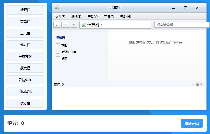Open the 文件(F) menu

[60, 17]
